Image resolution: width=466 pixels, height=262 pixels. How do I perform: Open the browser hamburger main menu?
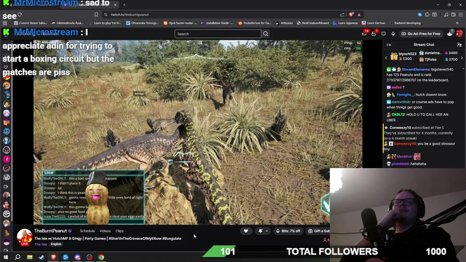click(461, 15)
